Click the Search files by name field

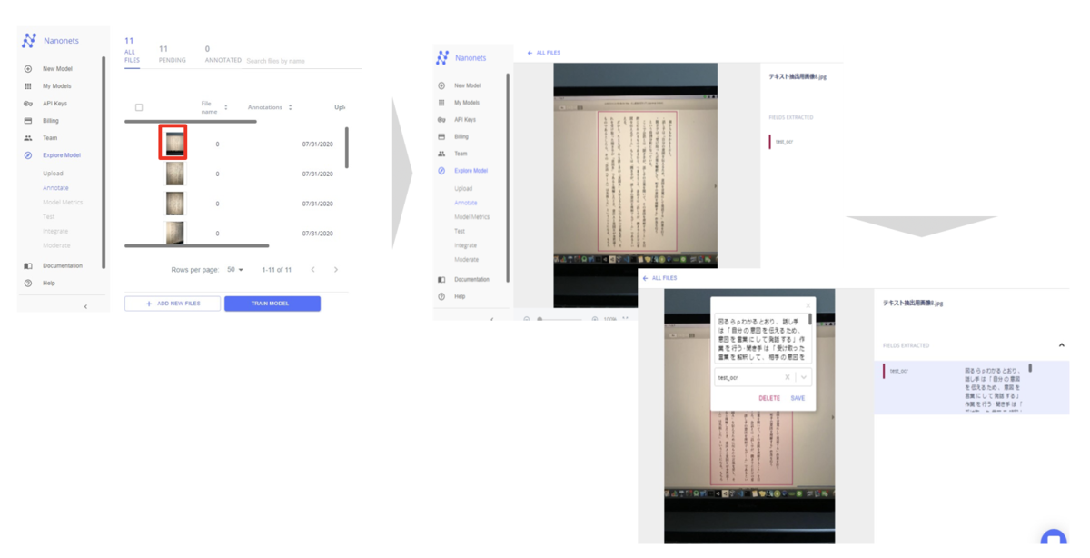tap(303, 61)
